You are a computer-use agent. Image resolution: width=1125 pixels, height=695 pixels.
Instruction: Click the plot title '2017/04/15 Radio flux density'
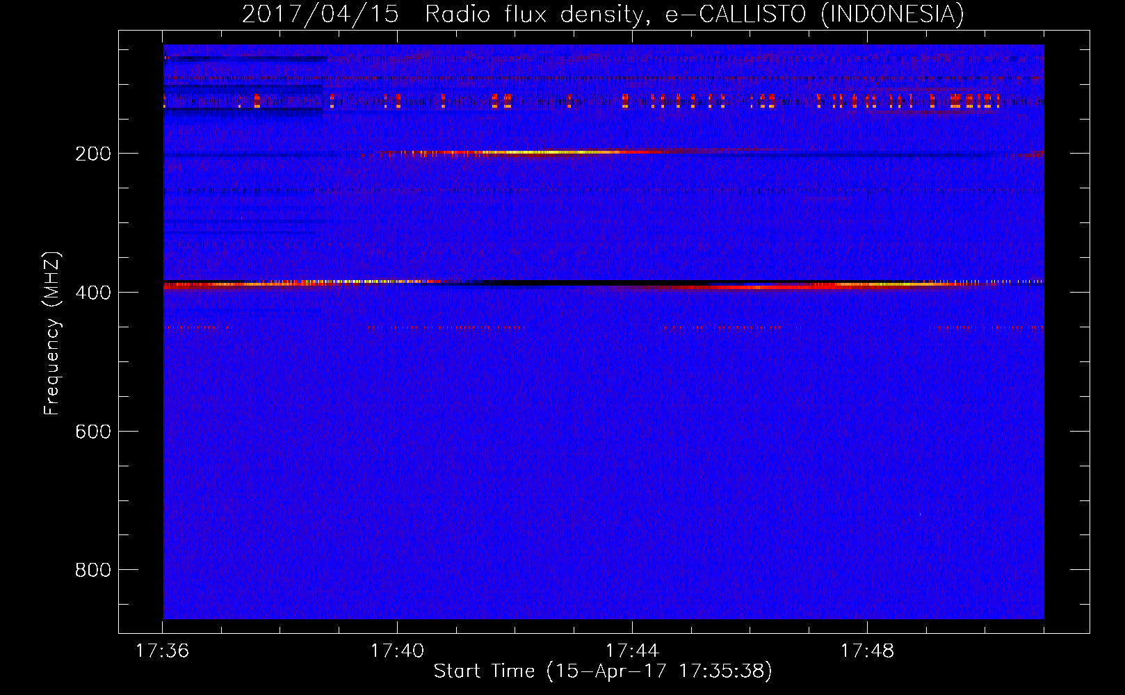pyautogui.click(x=603, y=14)
